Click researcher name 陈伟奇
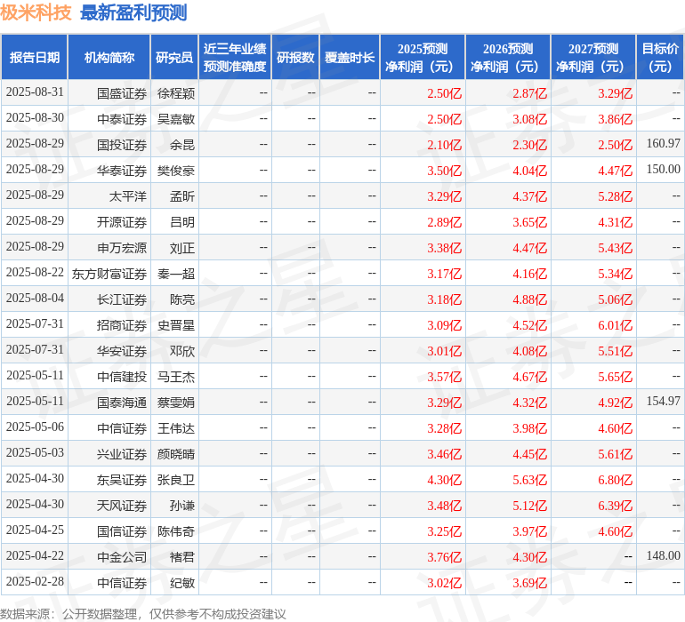The width and height of the screenshot is (685, 622). 176,531
